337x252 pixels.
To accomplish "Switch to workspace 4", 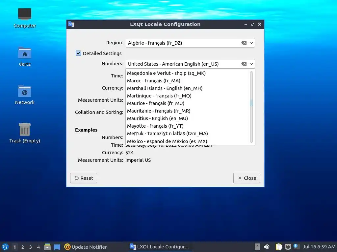I will coord(39,247).
